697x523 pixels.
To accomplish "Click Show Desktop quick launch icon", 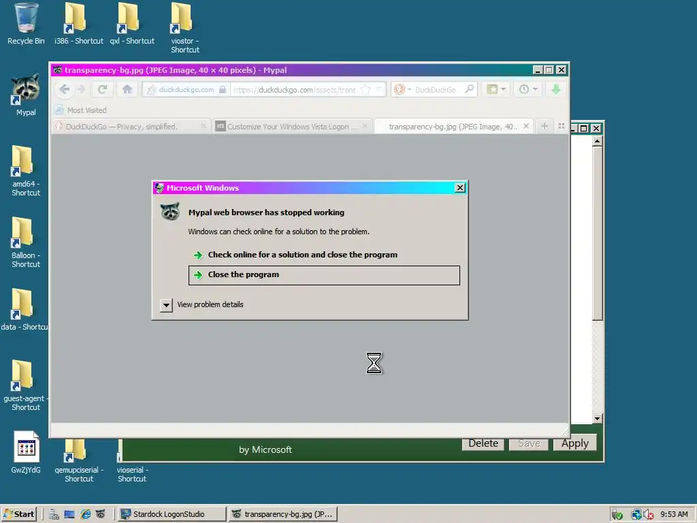I will click(x=69, y=515).
